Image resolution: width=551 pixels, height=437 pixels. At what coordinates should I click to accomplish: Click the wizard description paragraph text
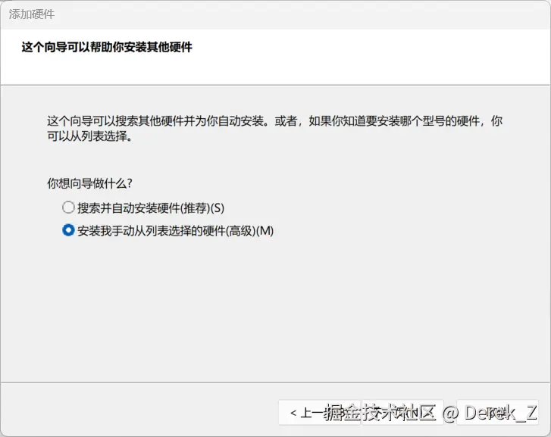tap(275, 128)
